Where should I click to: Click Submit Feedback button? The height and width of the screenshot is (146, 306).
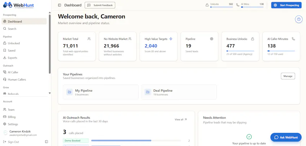tap(100, 5)
